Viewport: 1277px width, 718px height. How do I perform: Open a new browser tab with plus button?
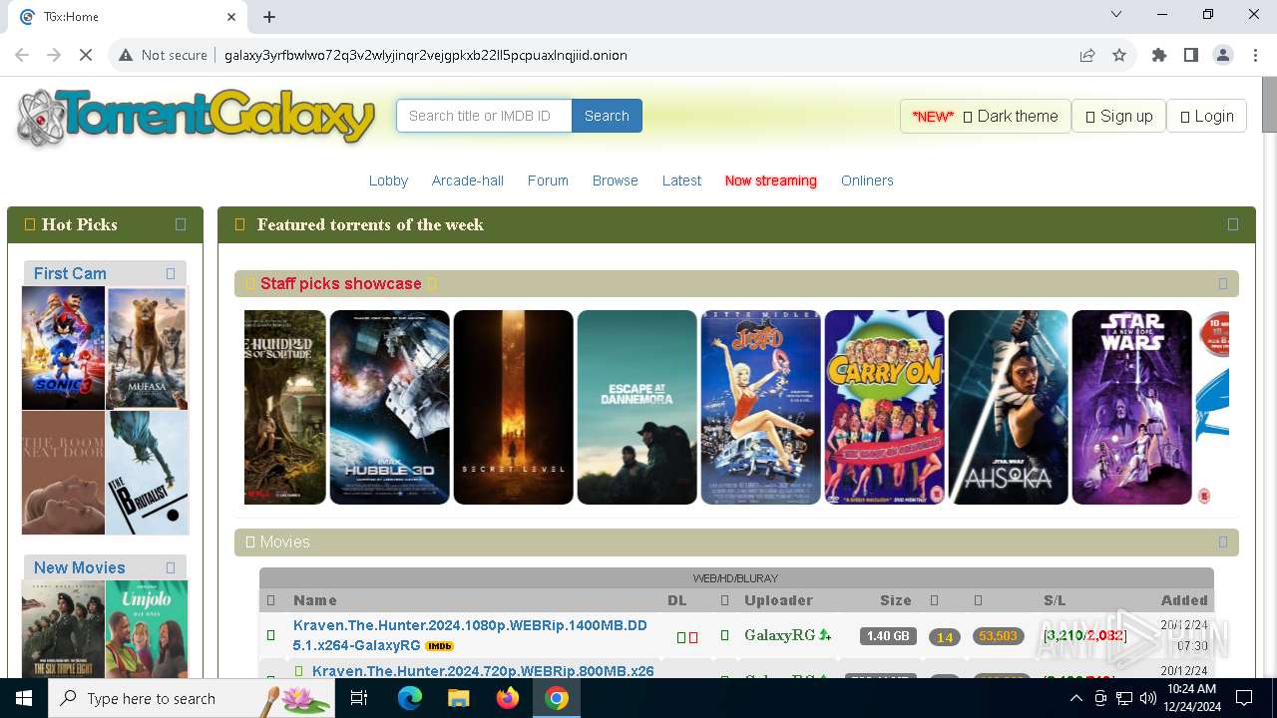(269, 16)
